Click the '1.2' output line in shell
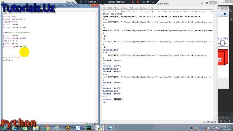 pos(105,96)
